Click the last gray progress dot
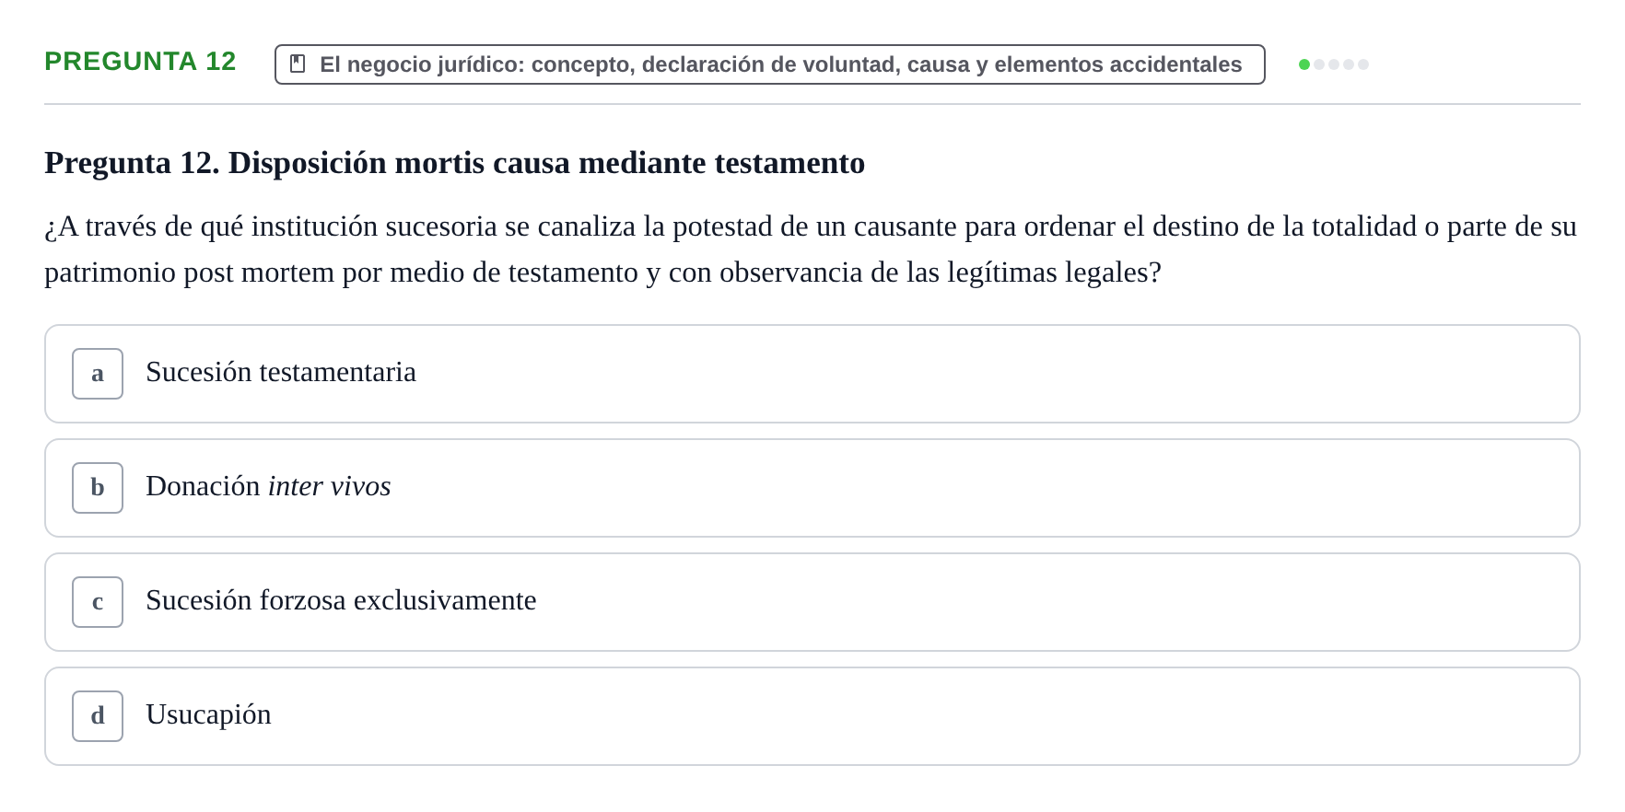Screen dimensions: 1625x812 (1363, 64)
